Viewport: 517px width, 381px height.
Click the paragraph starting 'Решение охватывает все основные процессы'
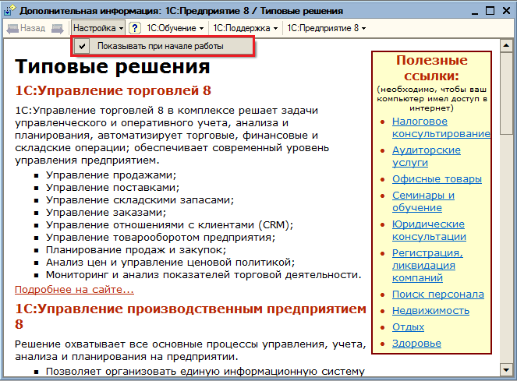click(x=190, y=350)
